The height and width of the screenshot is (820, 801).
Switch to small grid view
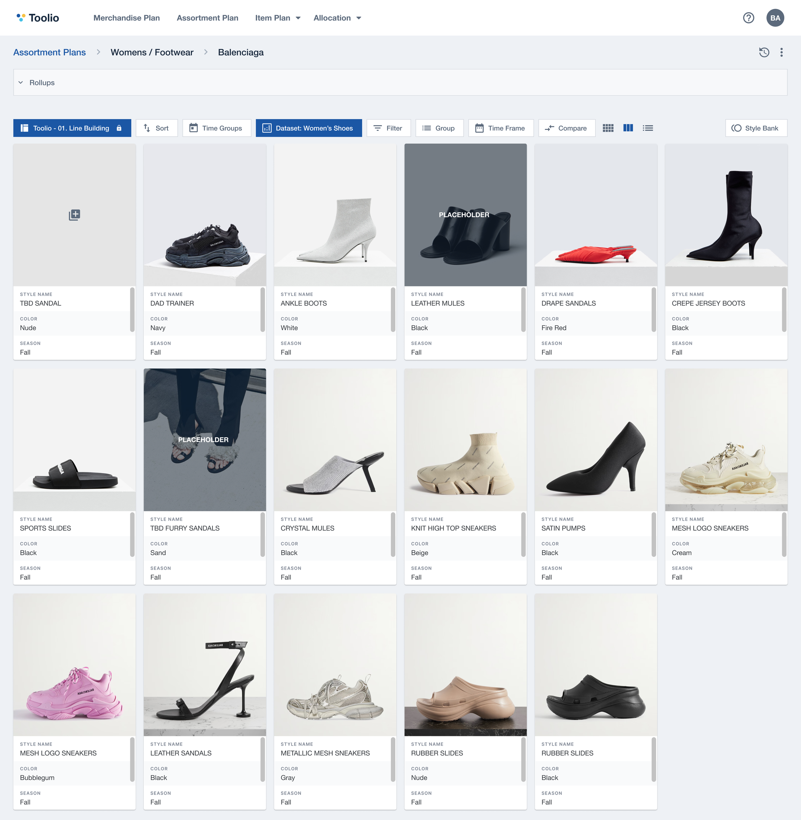608,128
